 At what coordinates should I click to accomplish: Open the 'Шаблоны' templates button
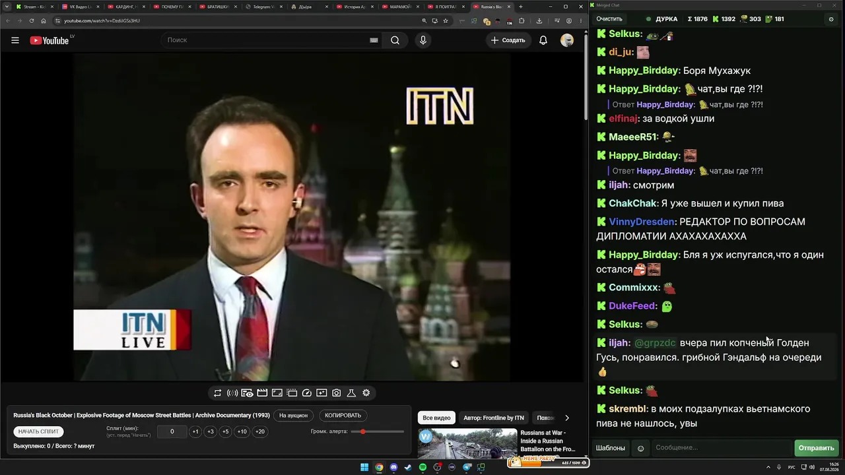[611, 448]
